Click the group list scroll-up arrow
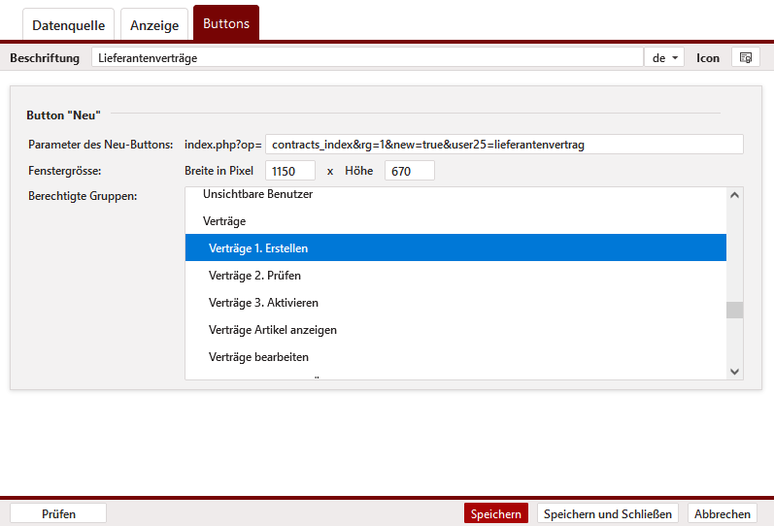774x526 pixels. [x=734, y=196]
